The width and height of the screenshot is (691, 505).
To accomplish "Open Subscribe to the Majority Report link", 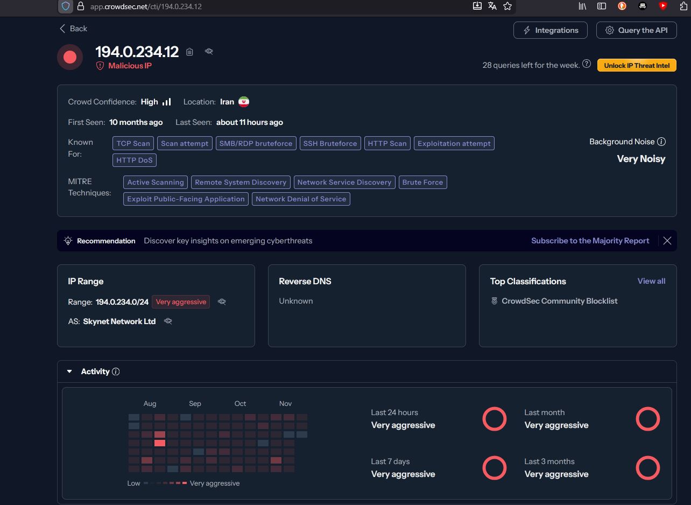I will coord(590,241).
